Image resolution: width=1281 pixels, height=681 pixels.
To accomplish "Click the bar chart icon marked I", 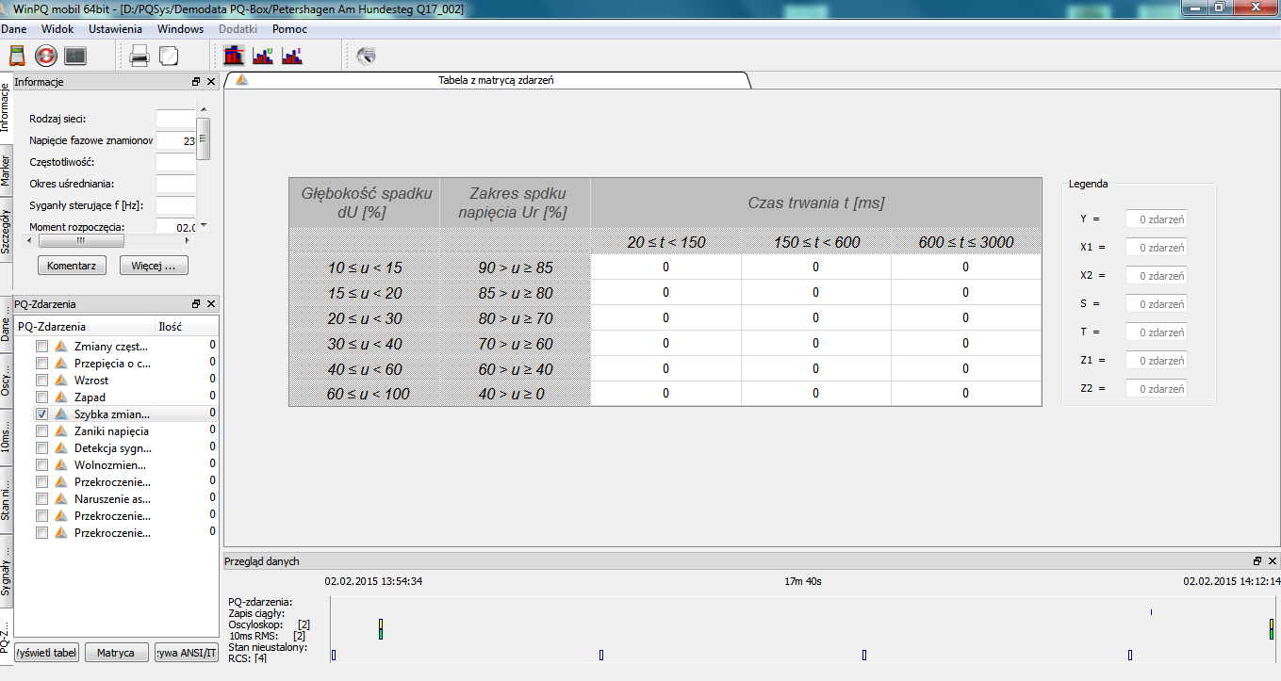I will (x=292, y=57).
